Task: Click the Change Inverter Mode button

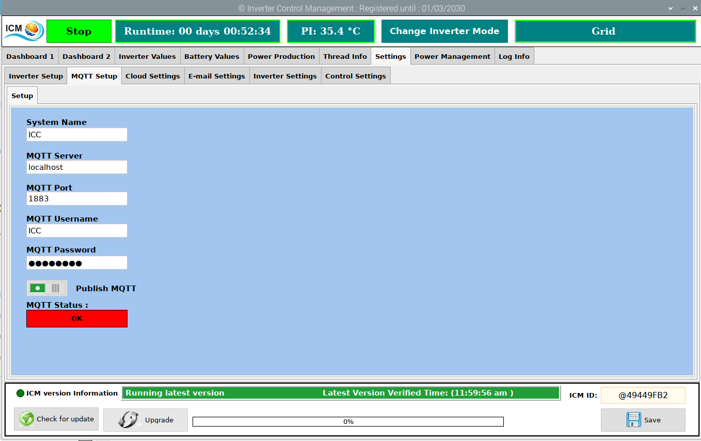Action: click(x=444, y=31)
